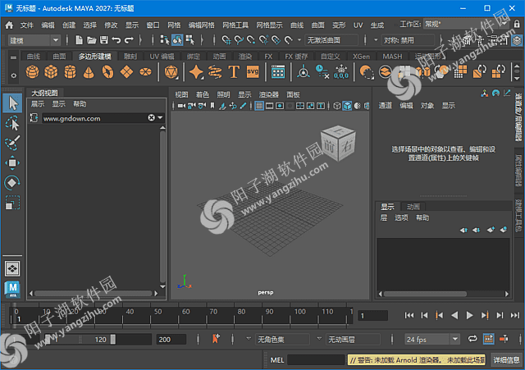Open the 文件 menu
This screenshot has height=370, width=525.
27,25
